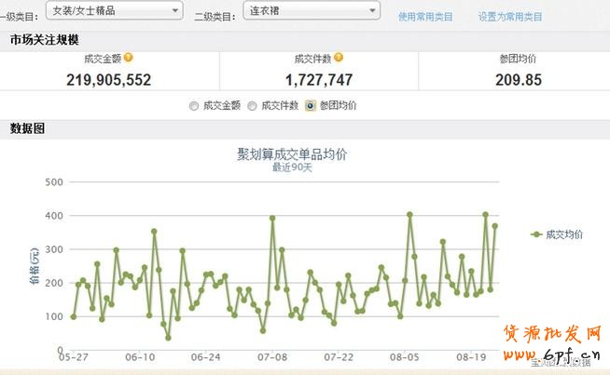
Task: Click help icon next to 成交金额
Action: click(129, 59)
